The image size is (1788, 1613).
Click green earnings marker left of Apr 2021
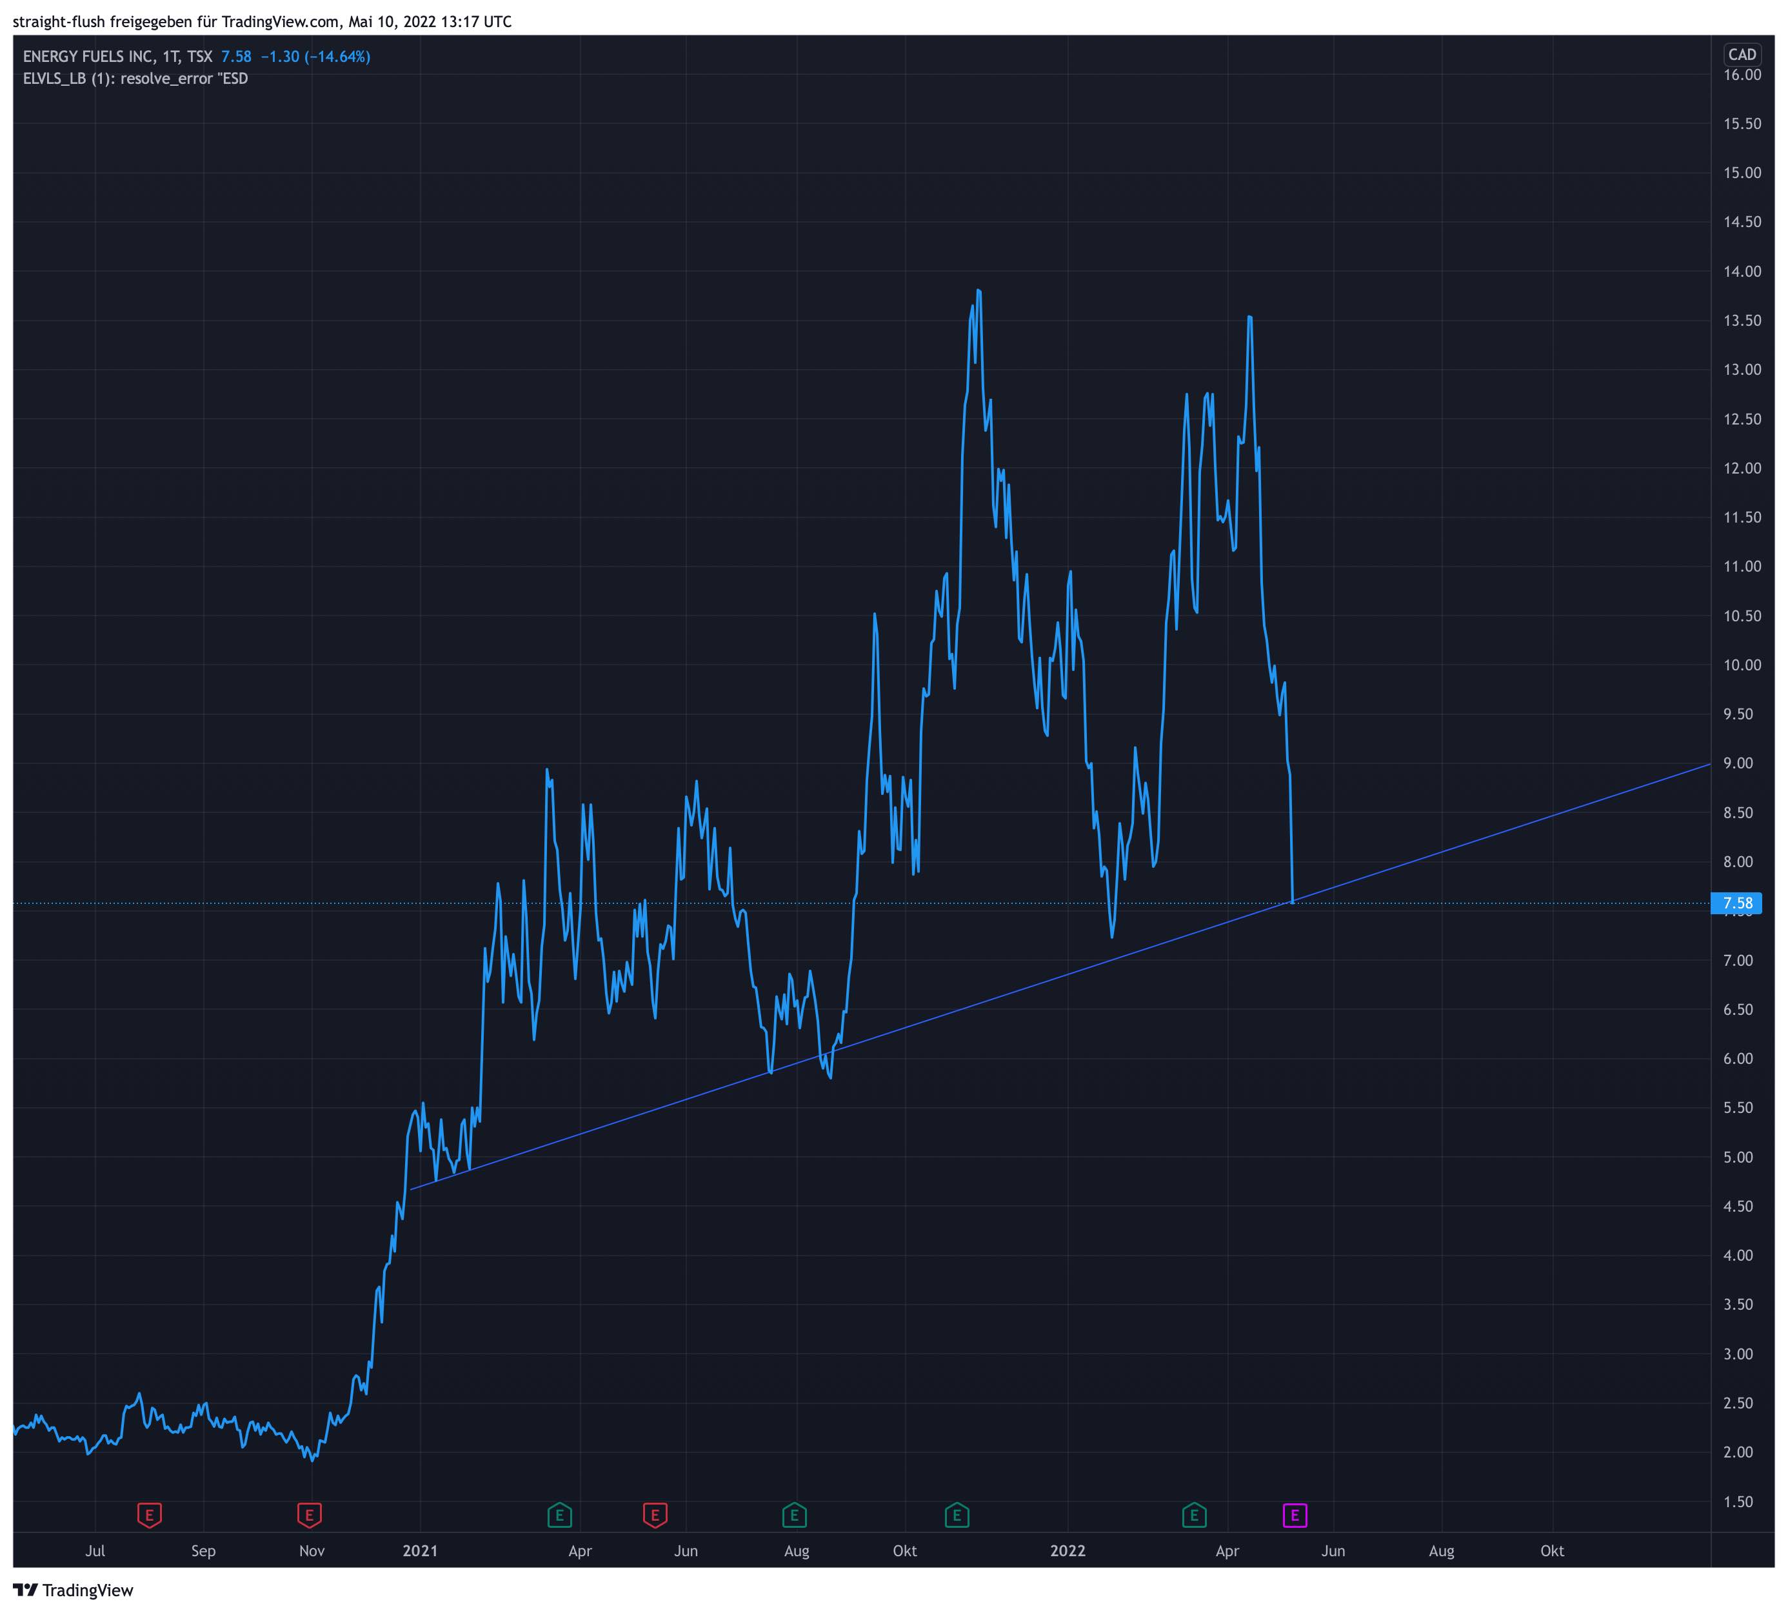(559, 1516)
